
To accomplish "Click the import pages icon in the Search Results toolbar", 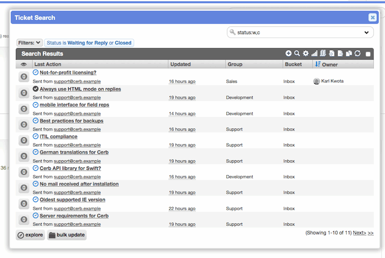I will click(323, 53).
